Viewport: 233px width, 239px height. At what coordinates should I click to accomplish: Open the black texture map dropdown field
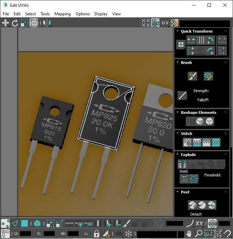coord(205,23)
